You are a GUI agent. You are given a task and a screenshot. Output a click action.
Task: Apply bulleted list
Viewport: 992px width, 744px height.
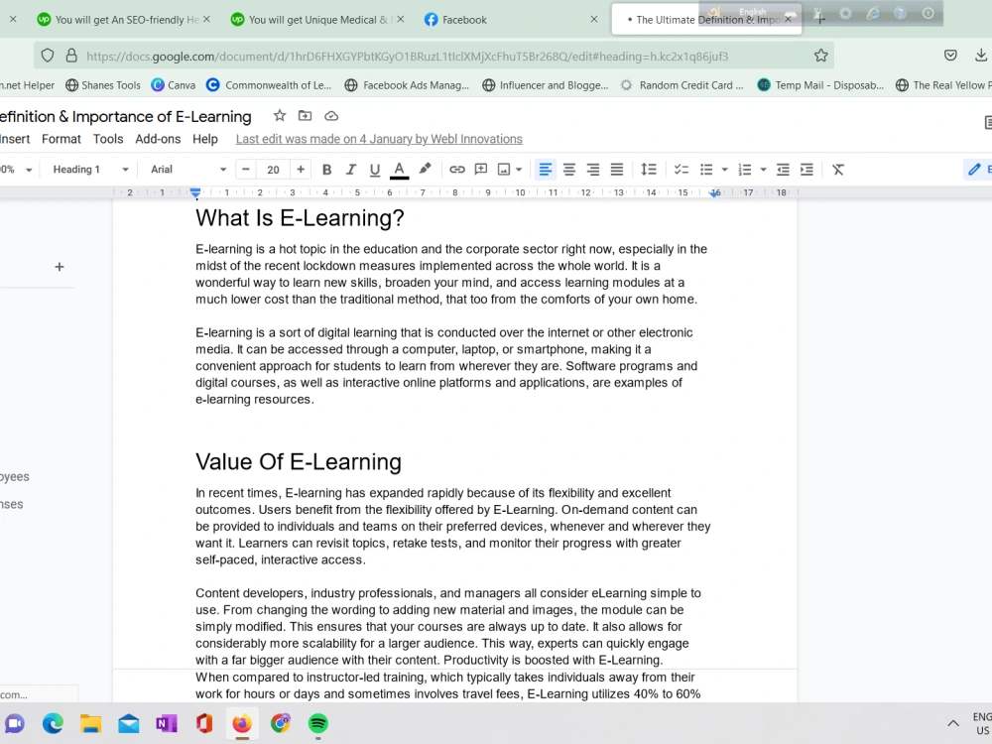pyautogui.click(x=706, y=170)
